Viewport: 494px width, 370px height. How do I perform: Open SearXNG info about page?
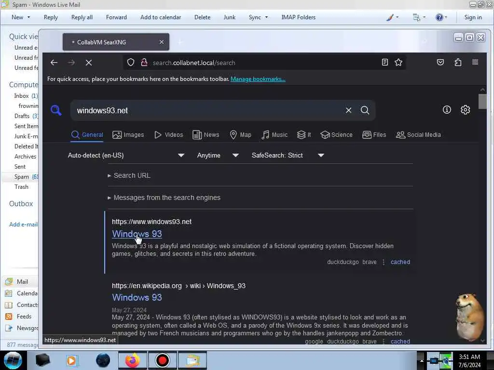coord(447,109)
